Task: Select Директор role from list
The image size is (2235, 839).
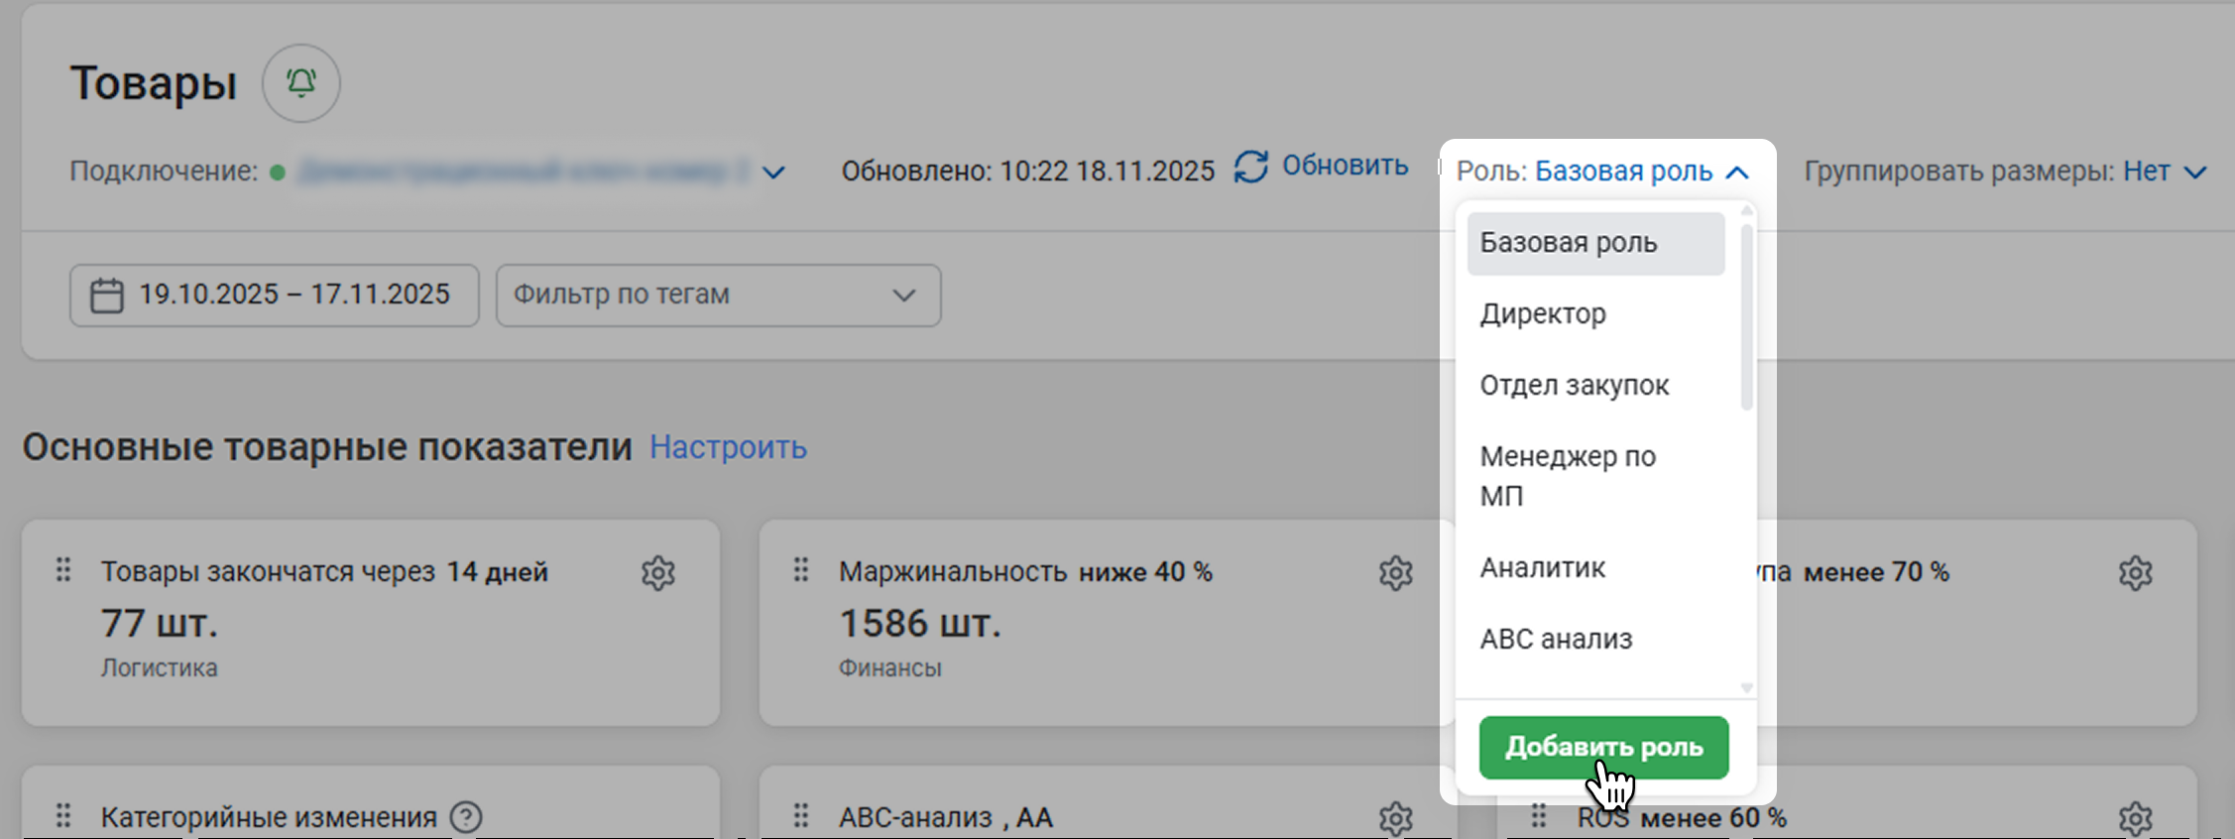Action: point(1543,314)
